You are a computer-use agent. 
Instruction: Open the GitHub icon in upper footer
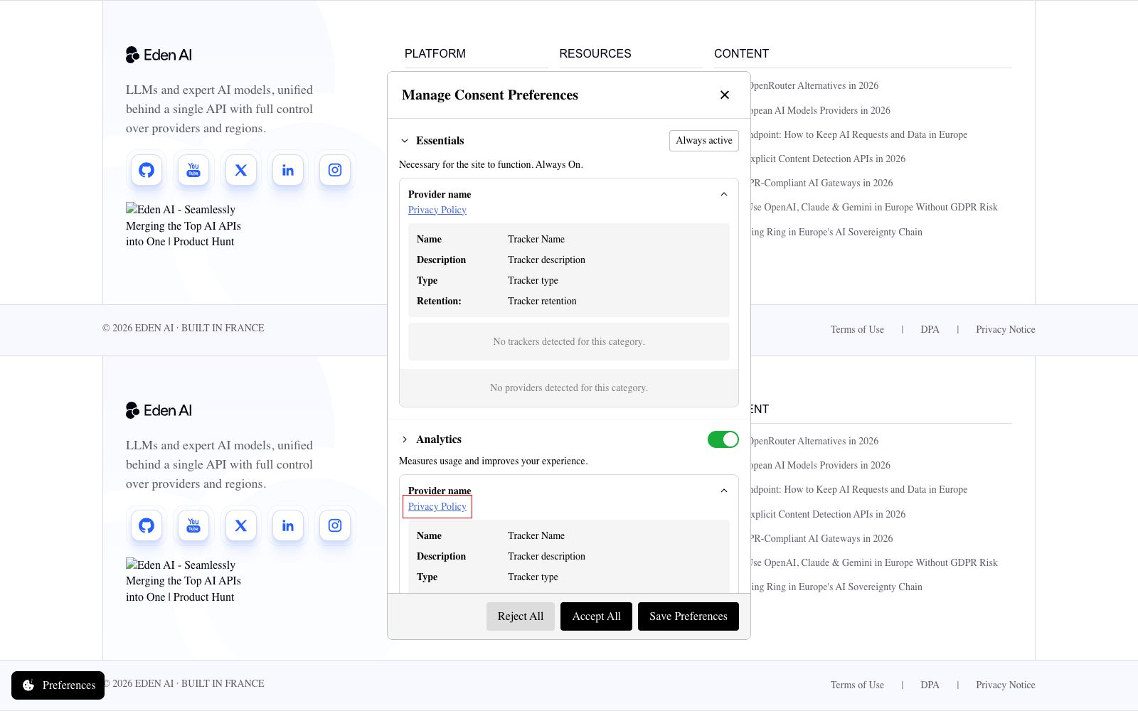pos(147,170)
